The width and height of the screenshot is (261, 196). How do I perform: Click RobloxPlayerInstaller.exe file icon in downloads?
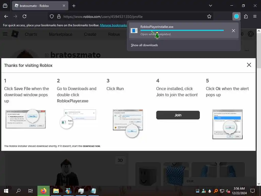[x=134, y=31]
